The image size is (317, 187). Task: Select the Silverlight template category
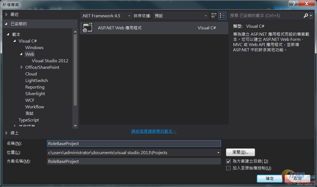35,94
